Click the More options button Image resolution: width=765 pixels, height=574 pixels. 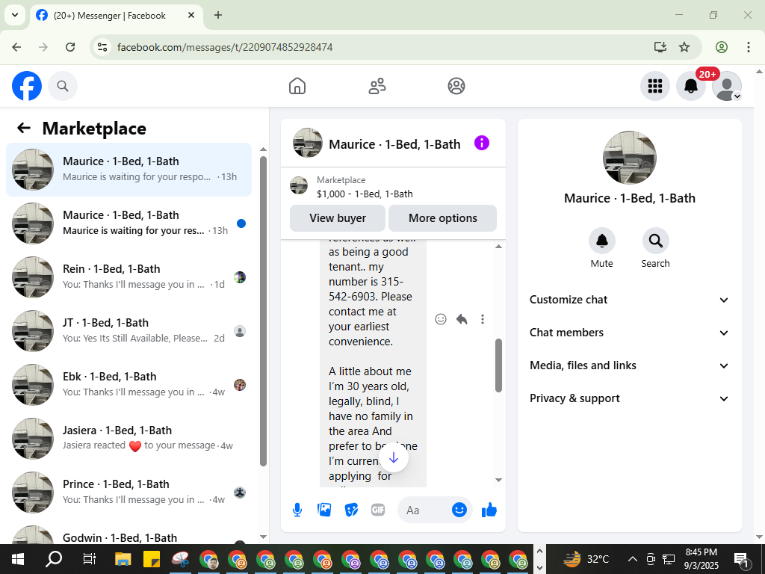tap(442, 218)
